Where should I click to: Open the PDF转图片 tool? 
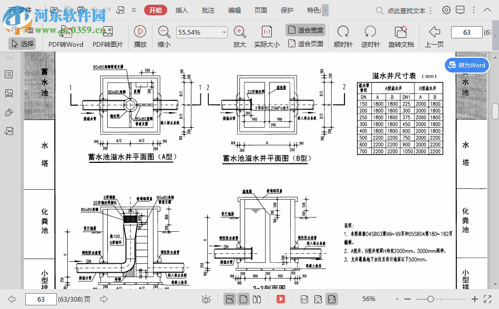108,37
